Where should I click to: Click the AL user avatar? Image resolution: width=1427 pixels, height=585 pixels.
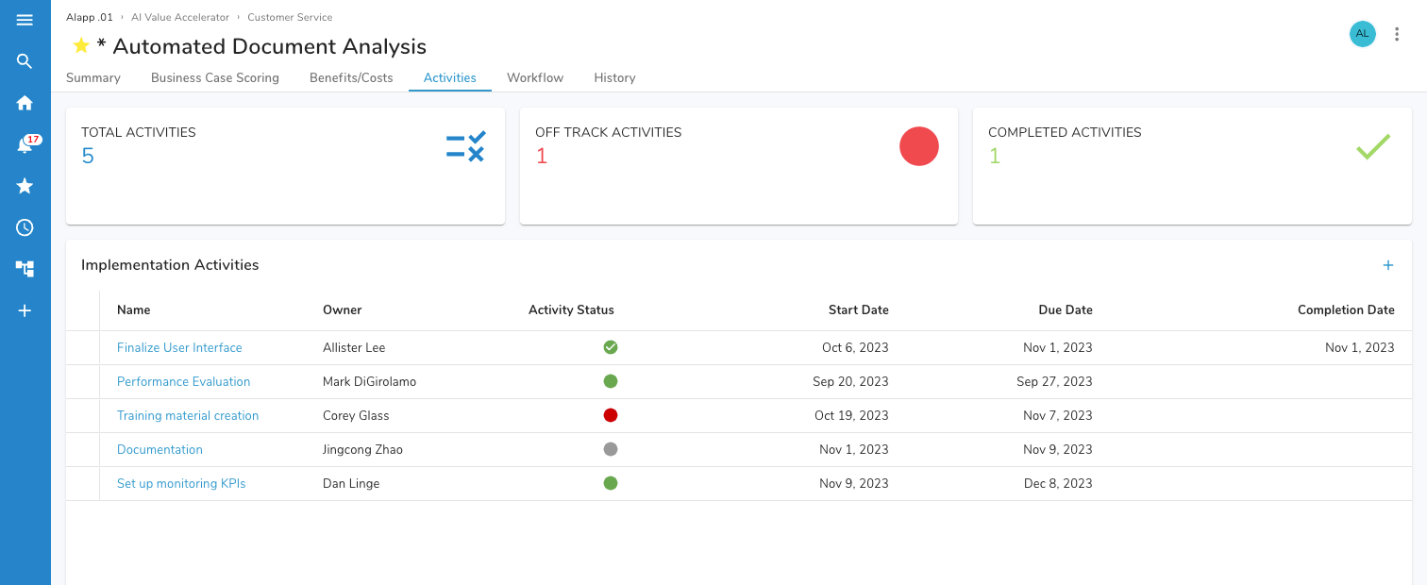coord(1362,33)
